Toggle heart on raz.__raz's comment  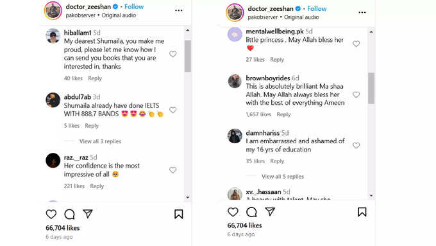point(172,170)
